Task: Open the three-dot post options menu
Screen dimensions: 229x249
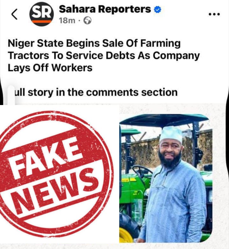Action: click(x=214, y=14)
